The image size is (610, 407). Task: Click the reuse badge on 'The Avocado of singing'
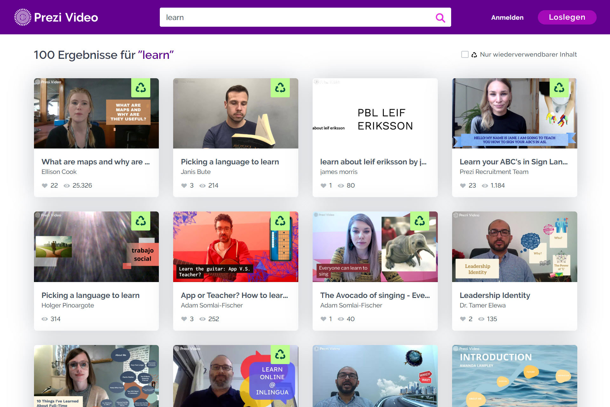click(420, 221)
